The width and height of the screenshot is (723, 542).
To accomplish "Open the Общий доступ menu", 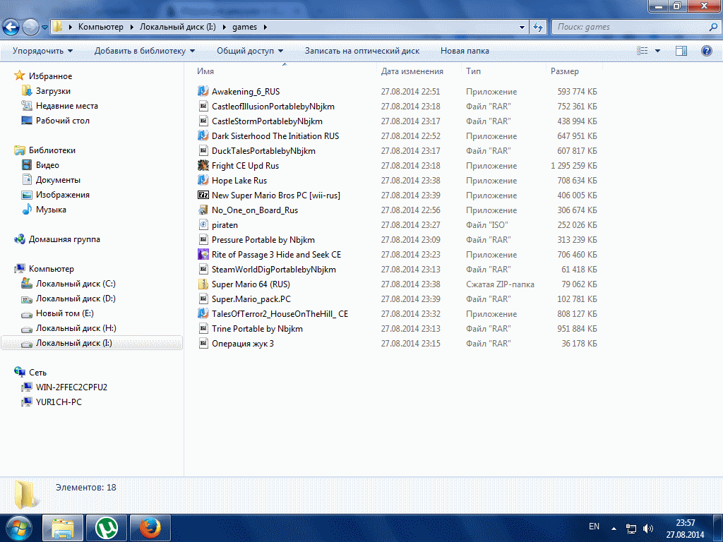I will pos(250,51).
